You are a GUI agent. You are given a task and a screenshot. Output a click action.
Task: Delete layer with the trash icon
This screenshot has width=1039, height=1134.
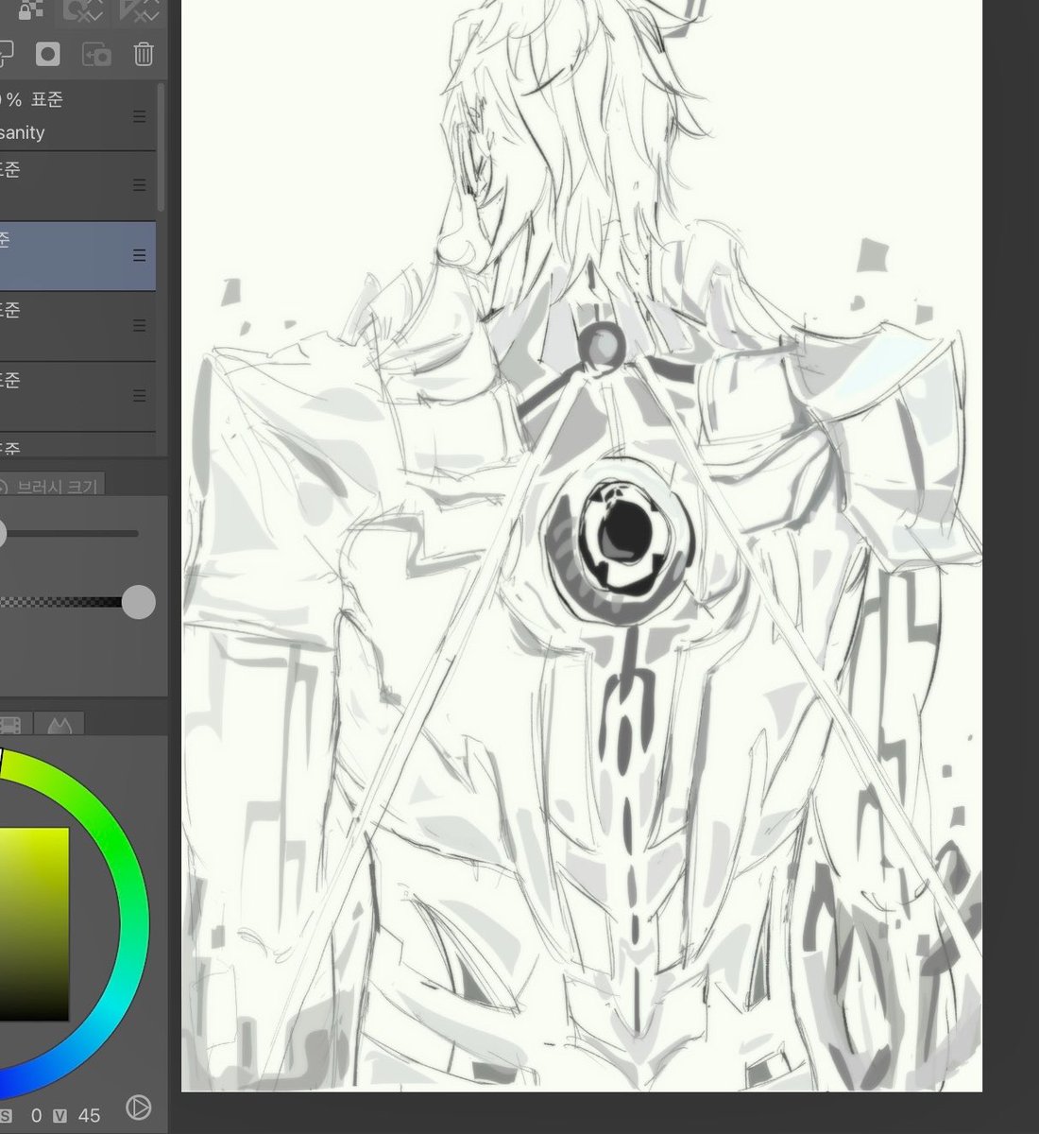click(x=143, y=54)
